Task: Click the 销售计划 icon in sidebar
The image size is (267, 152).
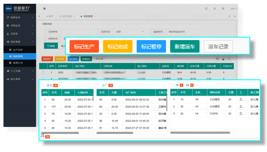Action: pyautogui.click(x=10, y=63)
